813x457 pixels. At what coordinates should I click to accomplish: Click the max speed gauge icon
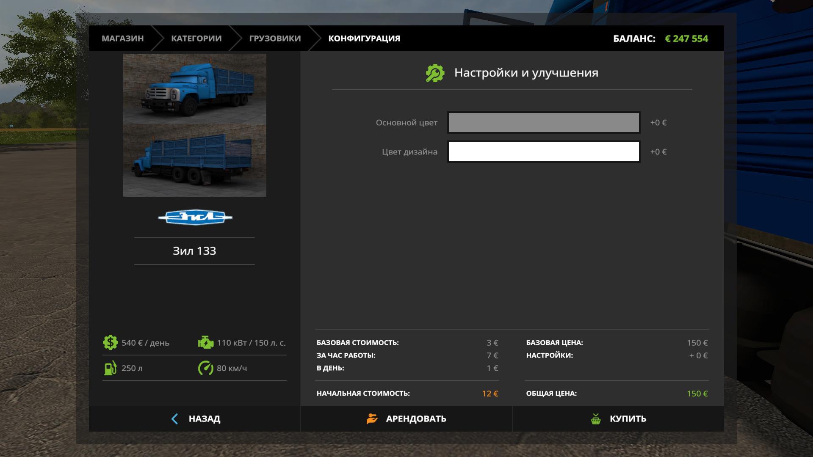206,368
